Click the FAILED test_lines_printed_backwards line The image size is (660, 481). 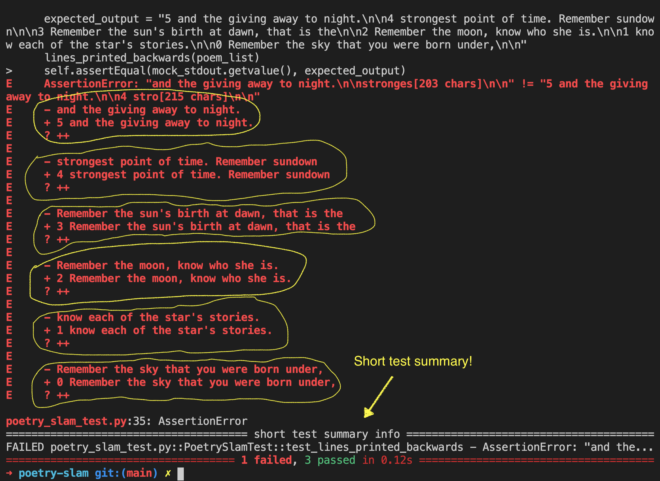(329, 447)
